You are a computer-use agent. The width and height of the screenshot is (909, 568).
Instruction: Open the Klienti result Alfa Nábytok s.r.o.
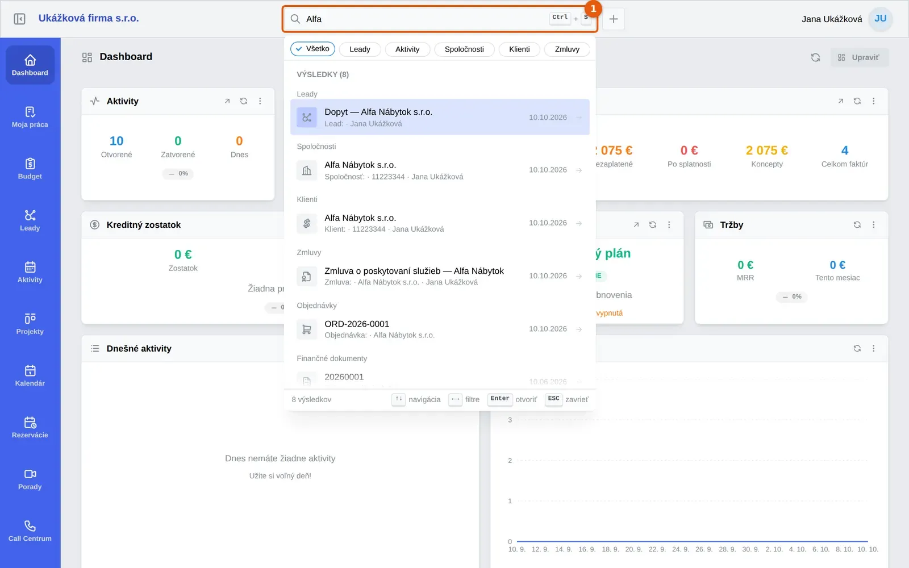440,223
